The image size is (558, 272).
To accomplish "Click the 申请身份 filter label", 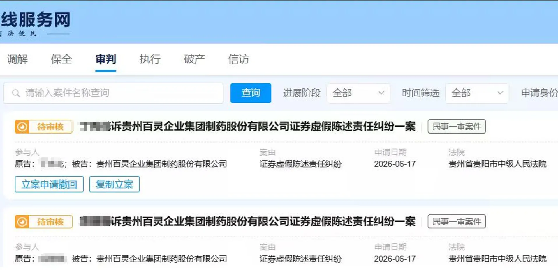I will click(x=539, y=93).
